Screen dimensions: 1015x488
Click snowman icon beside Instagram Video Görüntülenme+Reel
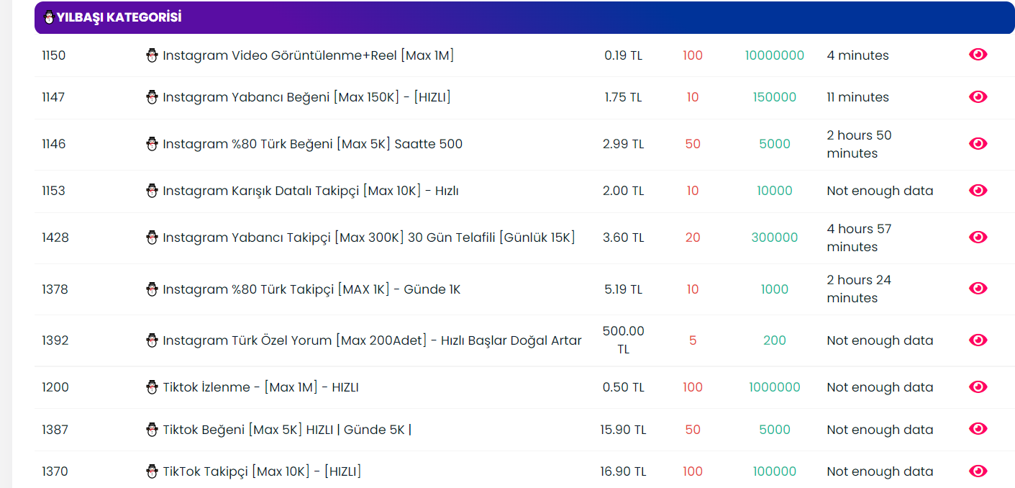[152, 55]
